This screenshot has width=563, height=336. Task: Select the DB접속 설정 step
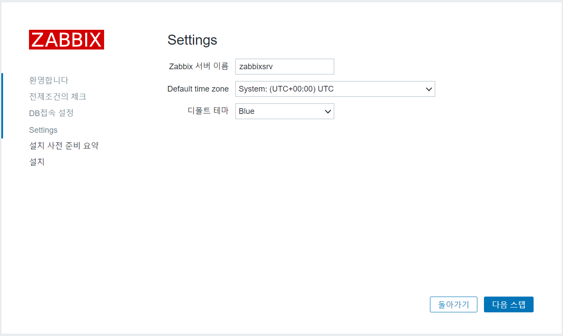(51, 113)
